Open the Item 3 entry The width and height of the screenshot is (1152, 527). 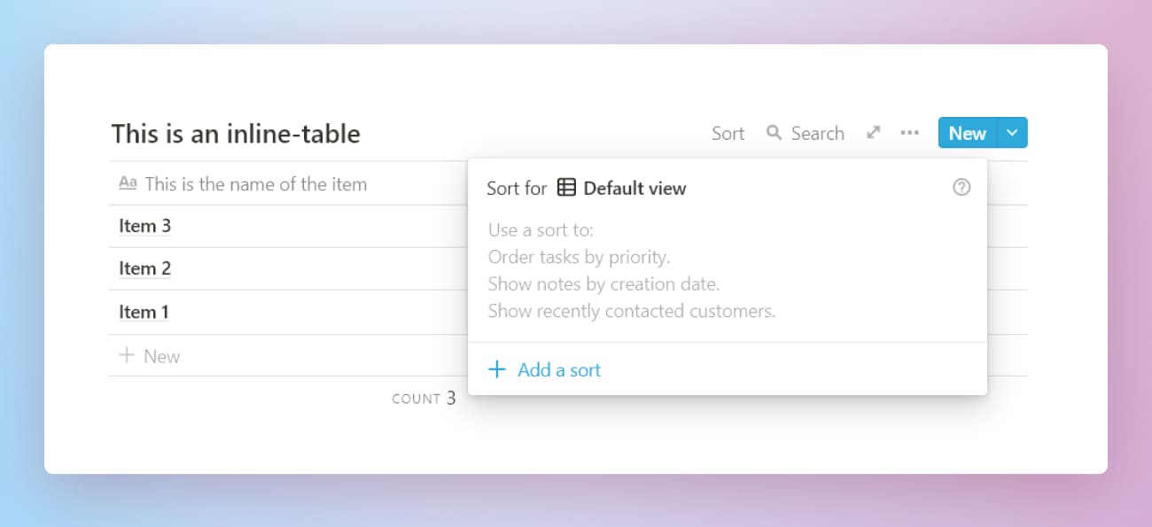click(144, 226)
